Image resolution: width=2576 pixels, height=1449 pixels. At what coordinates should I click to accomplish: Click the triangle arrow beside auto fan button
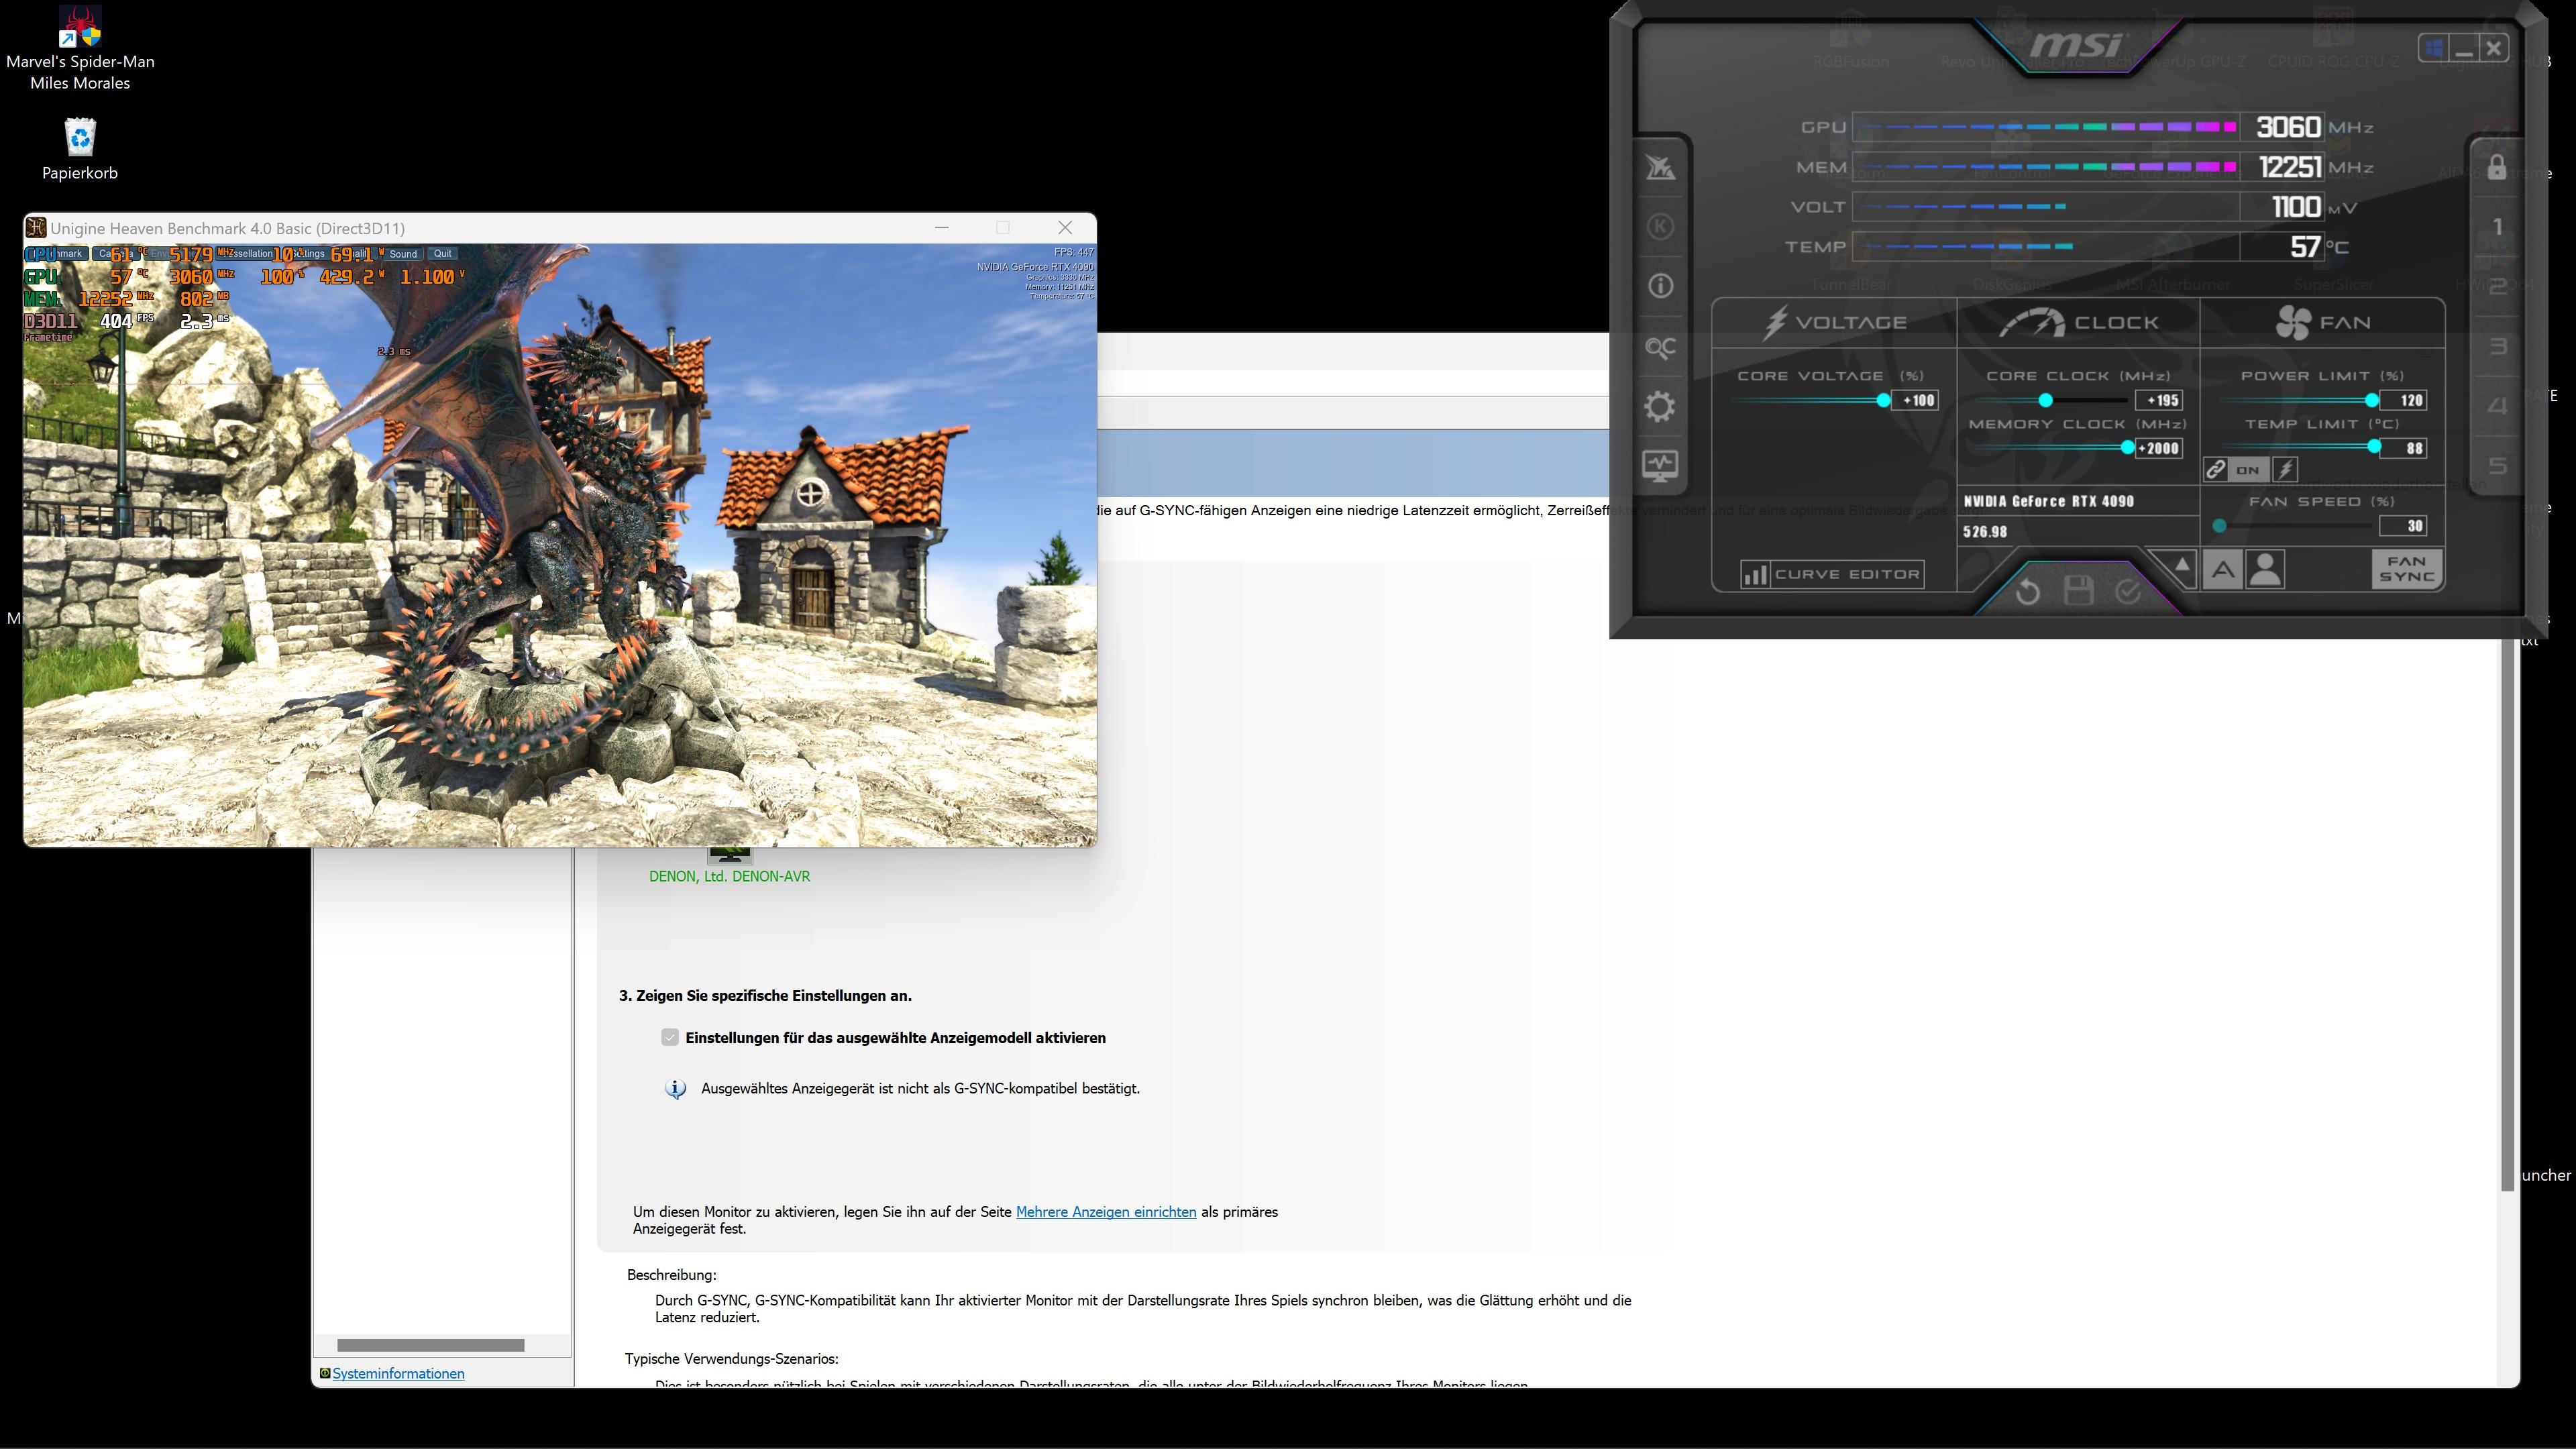coord(2182,566)
